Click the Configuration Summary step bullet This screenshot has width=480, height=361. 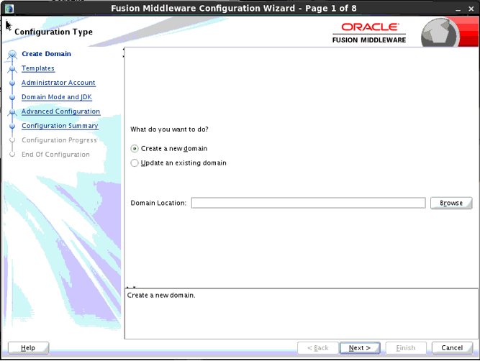tap(12, 126)
